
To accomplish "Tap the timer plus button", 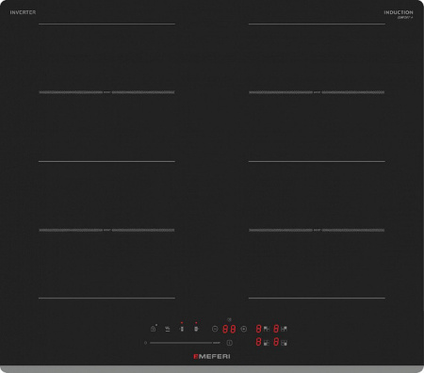I will pos(244,329).
